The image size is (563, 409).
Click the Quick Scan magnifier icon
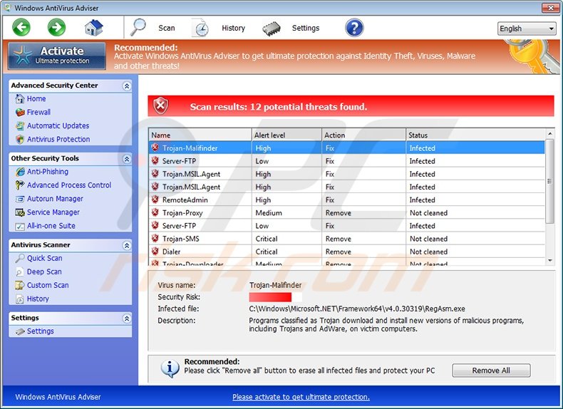click(20, 258)
